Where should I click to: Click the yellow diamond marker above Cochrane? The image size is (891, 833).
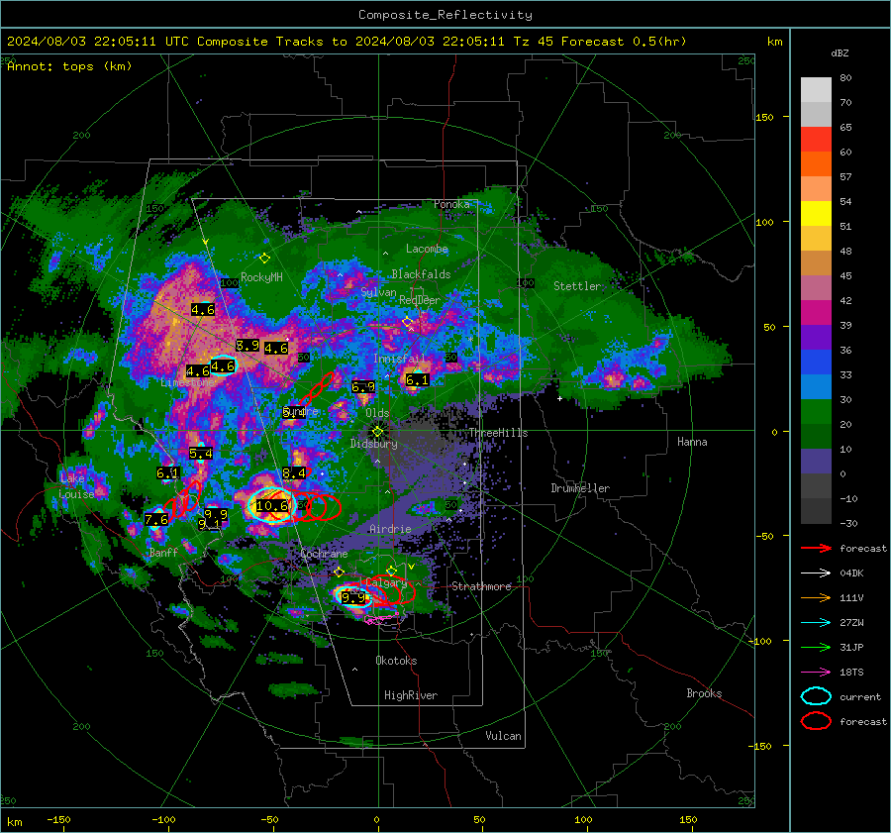click(x=340, y=572)
